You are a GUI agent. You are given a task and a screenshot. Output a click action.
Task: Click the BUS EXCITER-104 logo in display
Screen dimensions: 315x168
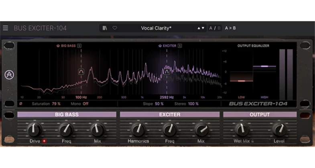pyautogui.click(x=258, y=104)
